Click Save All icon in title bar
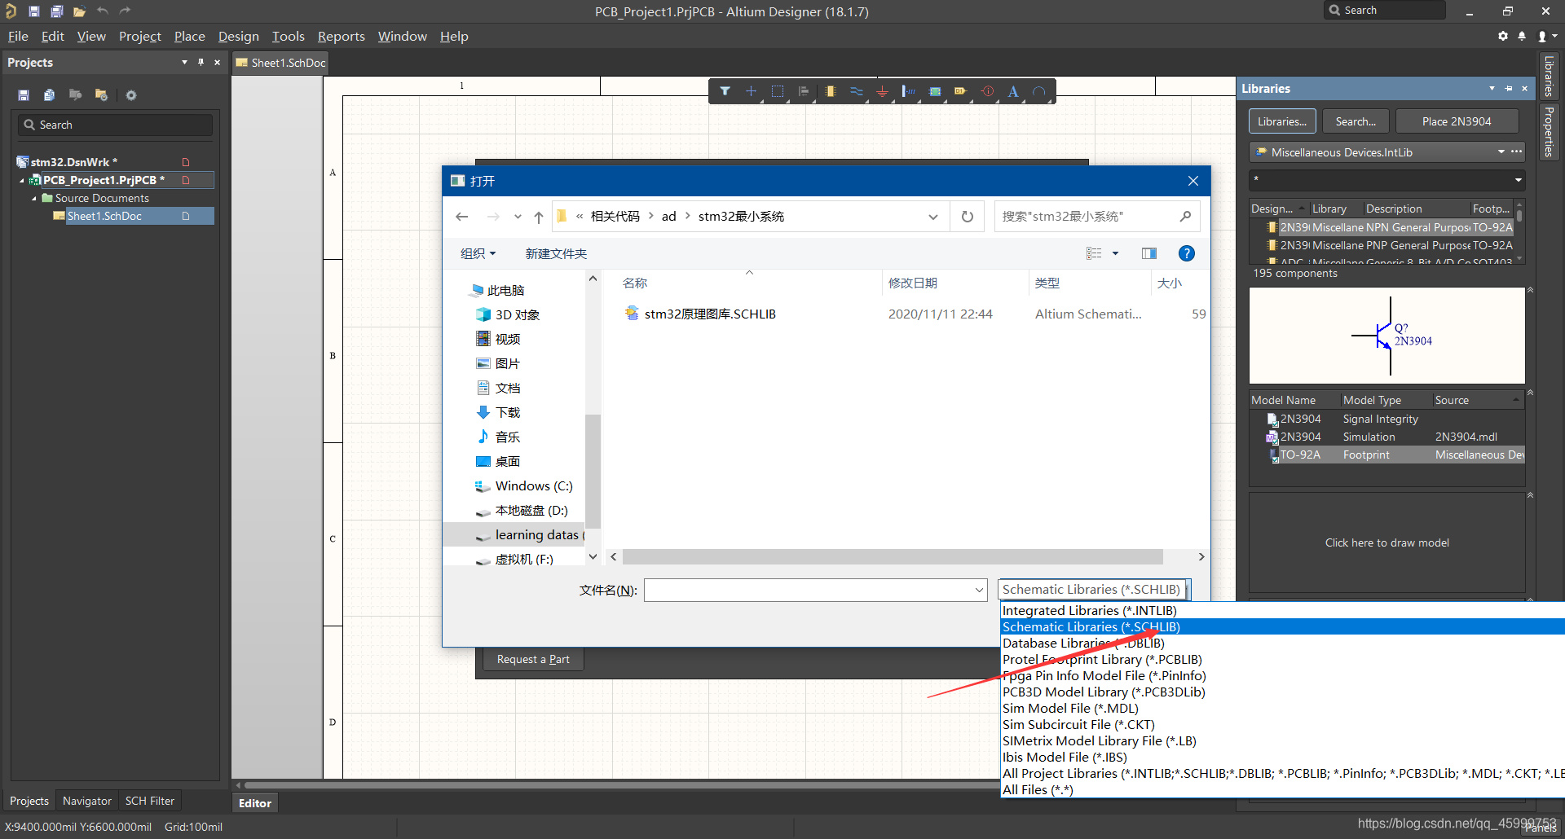The image size is (1565, 839). 56,11
